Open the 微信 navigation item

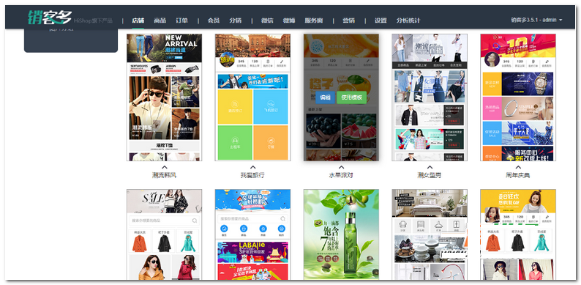pos(267,21)
